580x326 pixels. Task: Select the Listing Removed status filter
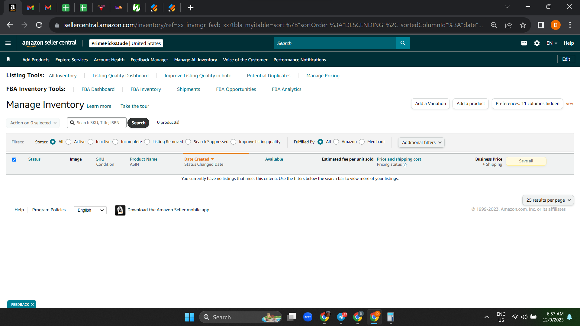point(147,142)
